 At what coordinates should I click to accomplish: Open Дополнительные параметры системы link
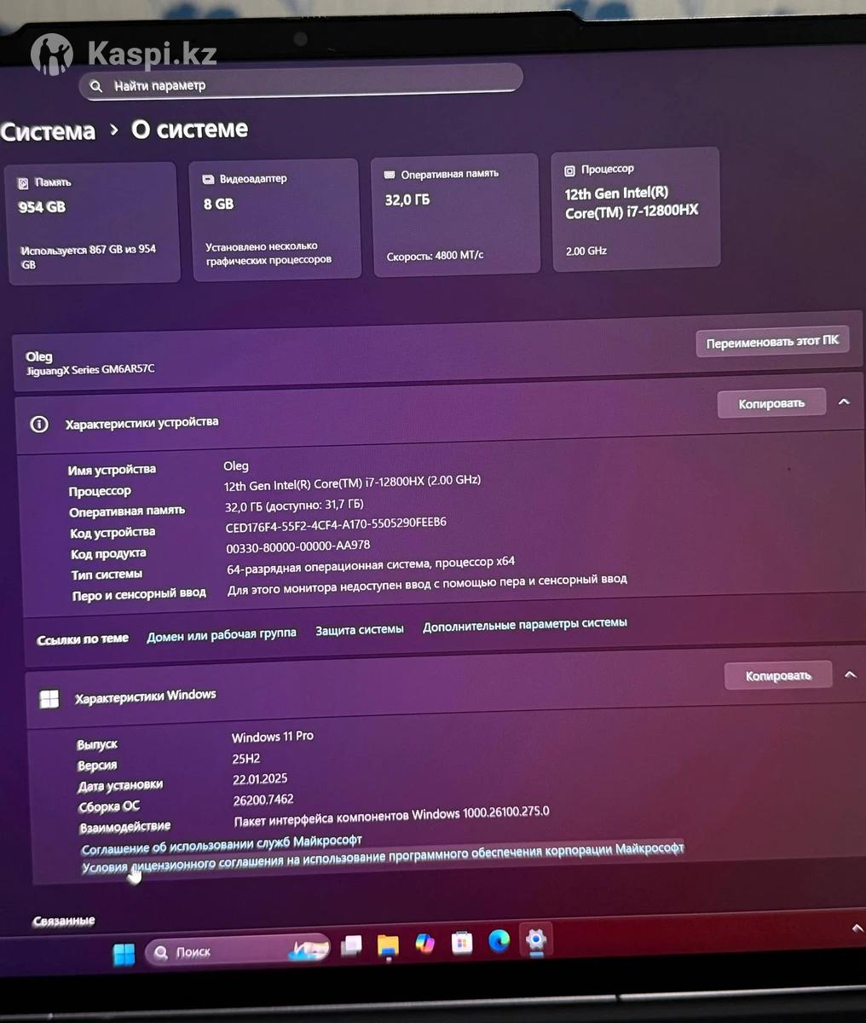coord(525,625)
